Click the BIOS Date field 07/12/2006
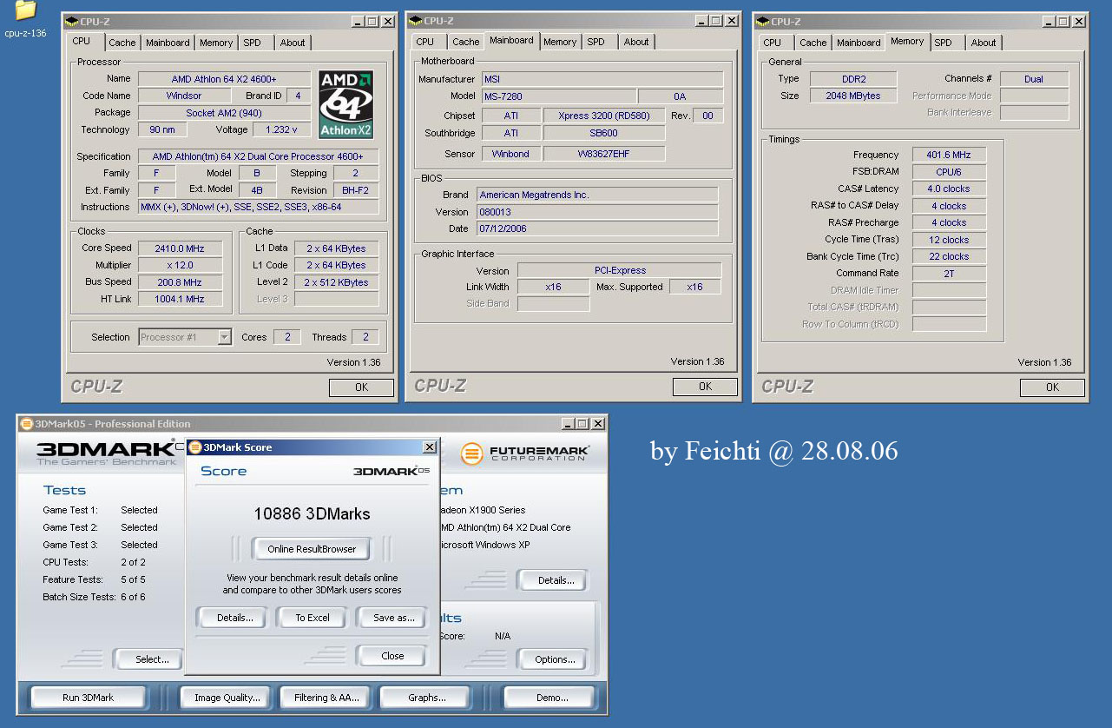Screen dimensions: 1112x728 click(598, 228)
